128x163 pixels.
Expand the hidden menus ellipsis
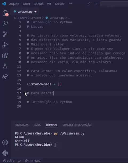tap(70, 4)
